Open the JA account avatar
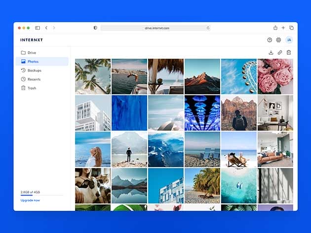 click(289, 40)
